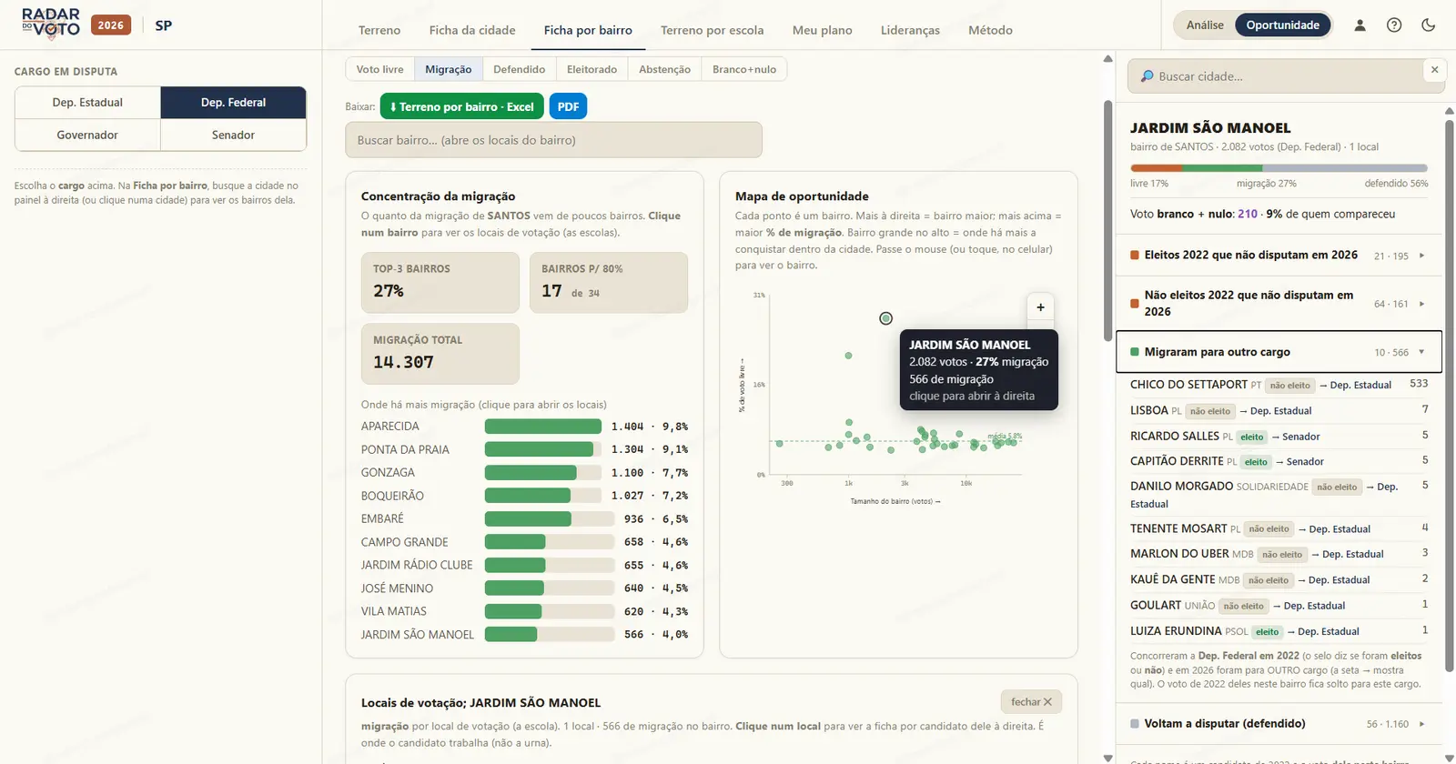Viewport: 1456px width, 764px height.
Task: Show the Abstenção view
Action: point(665,69)
